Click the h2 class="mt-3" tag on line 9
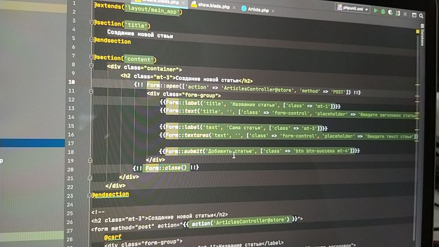The image size is (439, 247). click(x=148, y=77)
